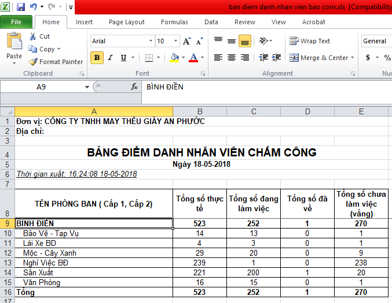The height and width of the screenshot is (303, 392).
Task: Click the Undo arrow icon
Action: point(34,8)
